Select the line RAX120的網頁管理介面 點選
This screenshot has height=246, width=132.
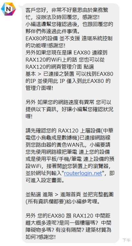point(60,67)
